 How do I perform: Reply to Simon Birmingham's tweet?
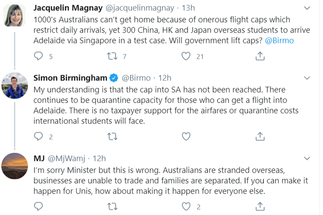39,137
